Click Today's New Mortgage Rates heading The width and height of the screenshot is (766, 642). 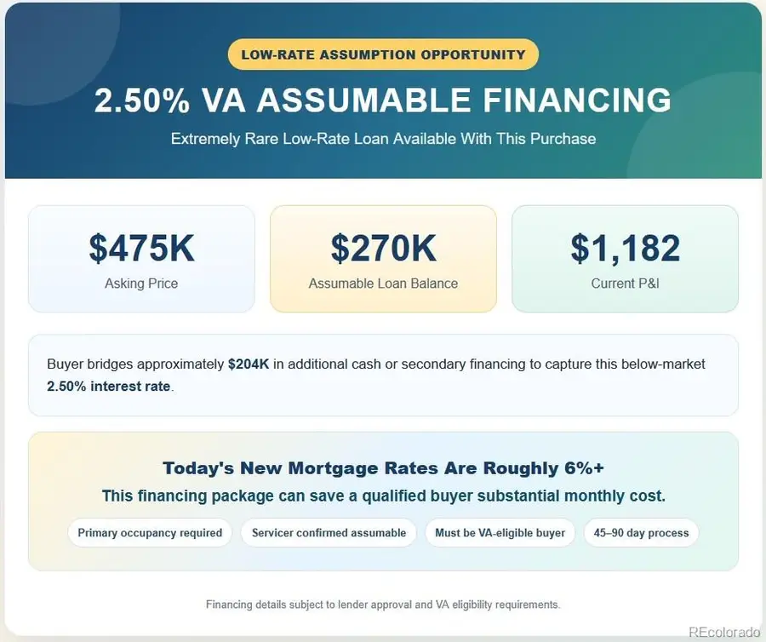tap(383, 468)
